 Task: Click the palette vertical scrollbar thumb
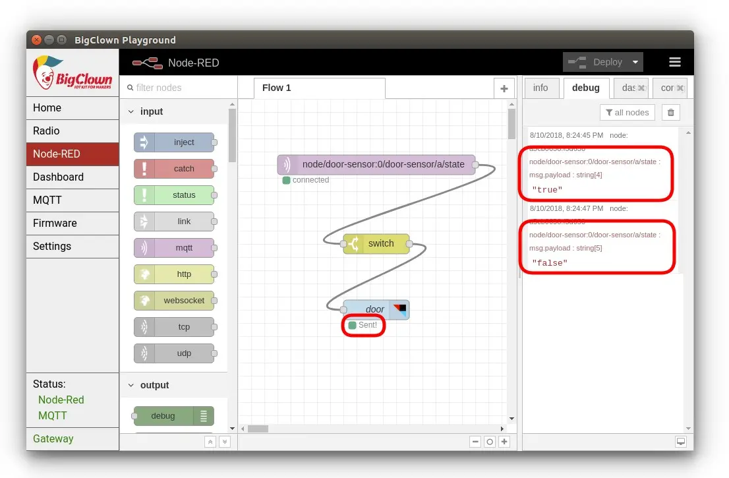click(232, 135)
